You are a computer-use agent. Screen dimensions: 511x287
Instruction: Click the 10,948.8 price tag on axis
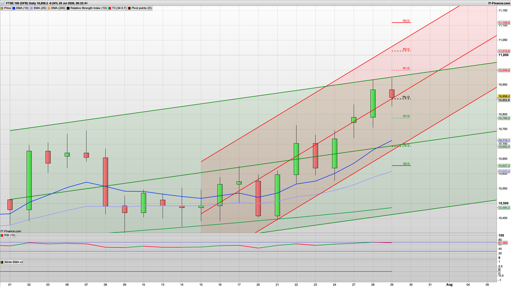pyautogui.click(x=504, y=70)
